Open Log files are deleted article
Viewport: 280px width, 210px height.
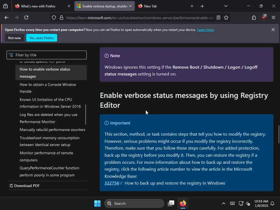tap(48, 118)
